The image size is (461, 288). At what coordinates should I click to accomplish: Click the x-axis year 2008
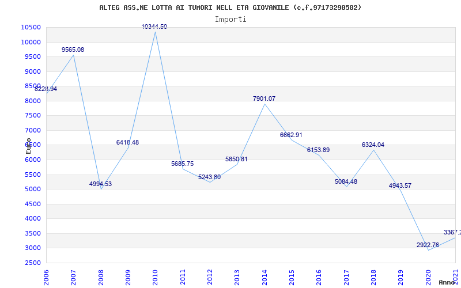[x=101, y=277]
